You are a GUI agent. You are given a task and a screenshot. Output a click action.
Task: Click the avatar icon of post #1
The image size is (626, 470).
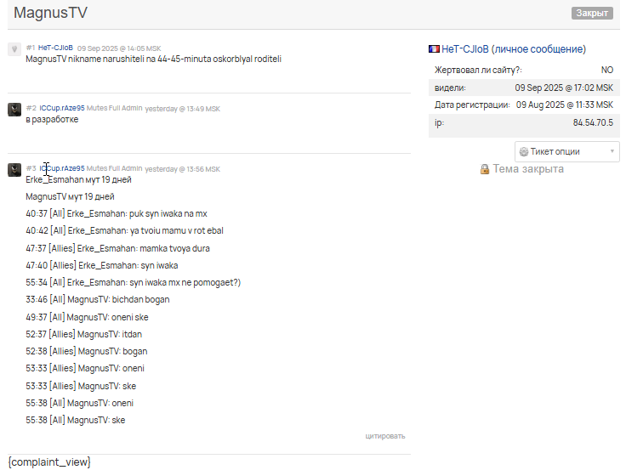pyautogui.click(x=14, y=49)
